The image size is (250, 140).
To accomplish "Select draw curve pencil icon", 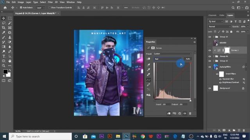I will pos(148,85).
